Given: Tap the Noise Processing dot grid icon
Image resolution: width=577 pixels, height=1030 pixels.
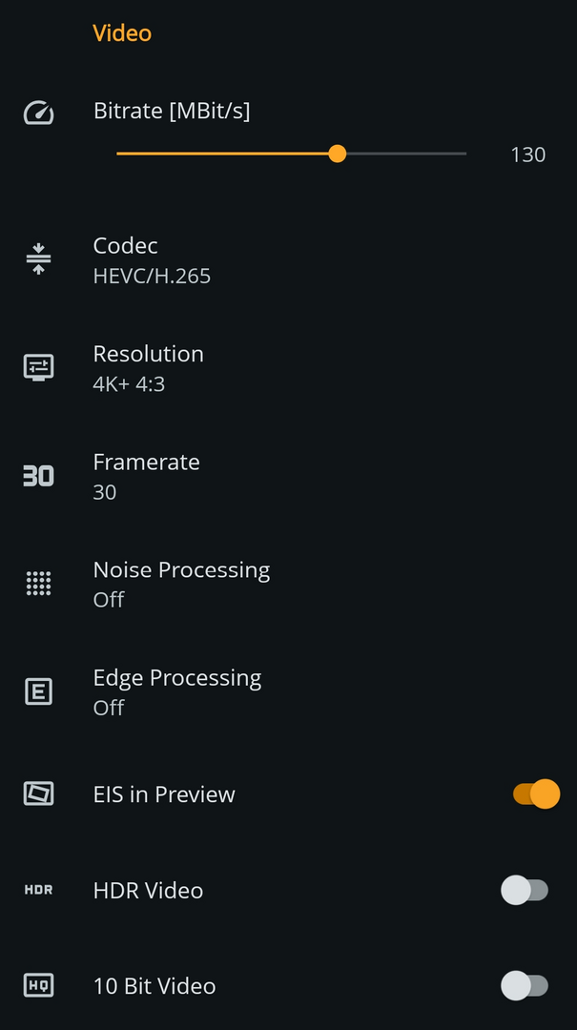Looking at the screenshot, I should click(38, 584).
